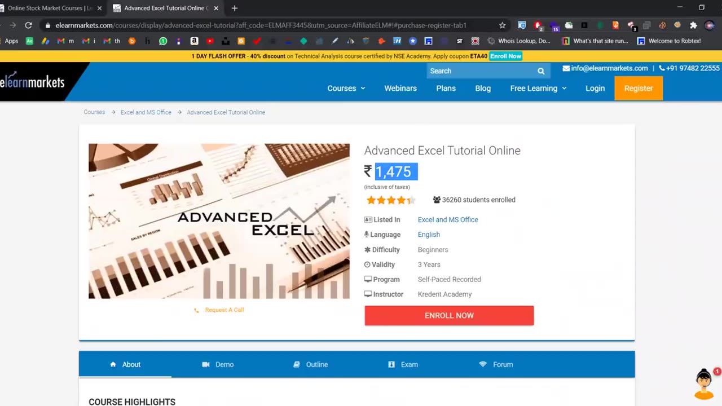Open the Whois Lookup bookmark

[519, 41]
